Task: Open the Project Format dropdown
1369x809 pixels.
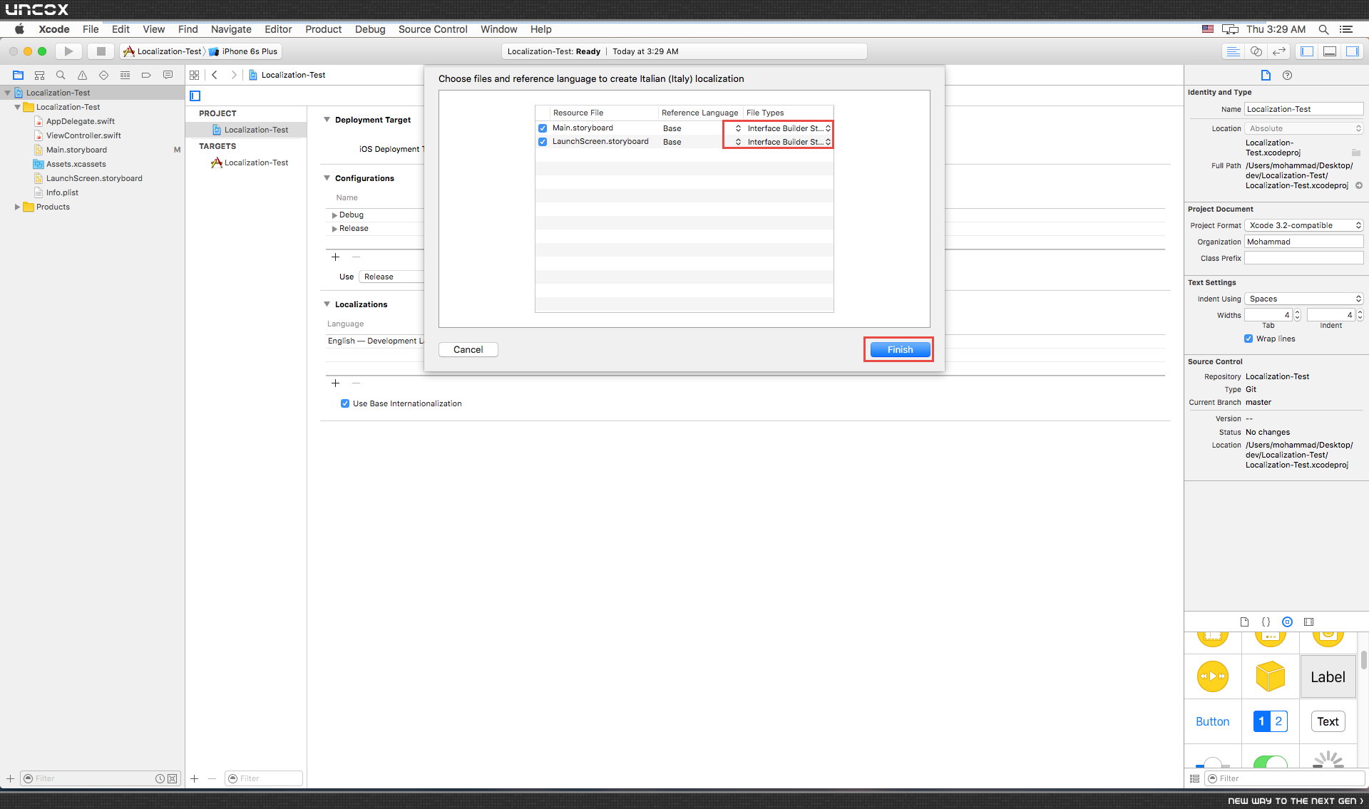Action: coord(1304,225)
